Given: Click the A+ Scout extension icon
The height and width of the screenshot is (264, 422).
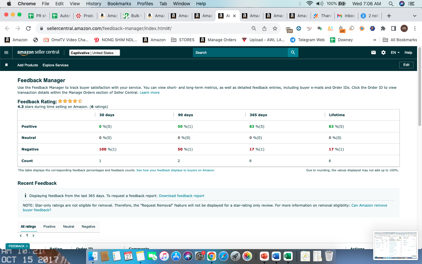Looking at the screenshot, I should click(330, 29).
